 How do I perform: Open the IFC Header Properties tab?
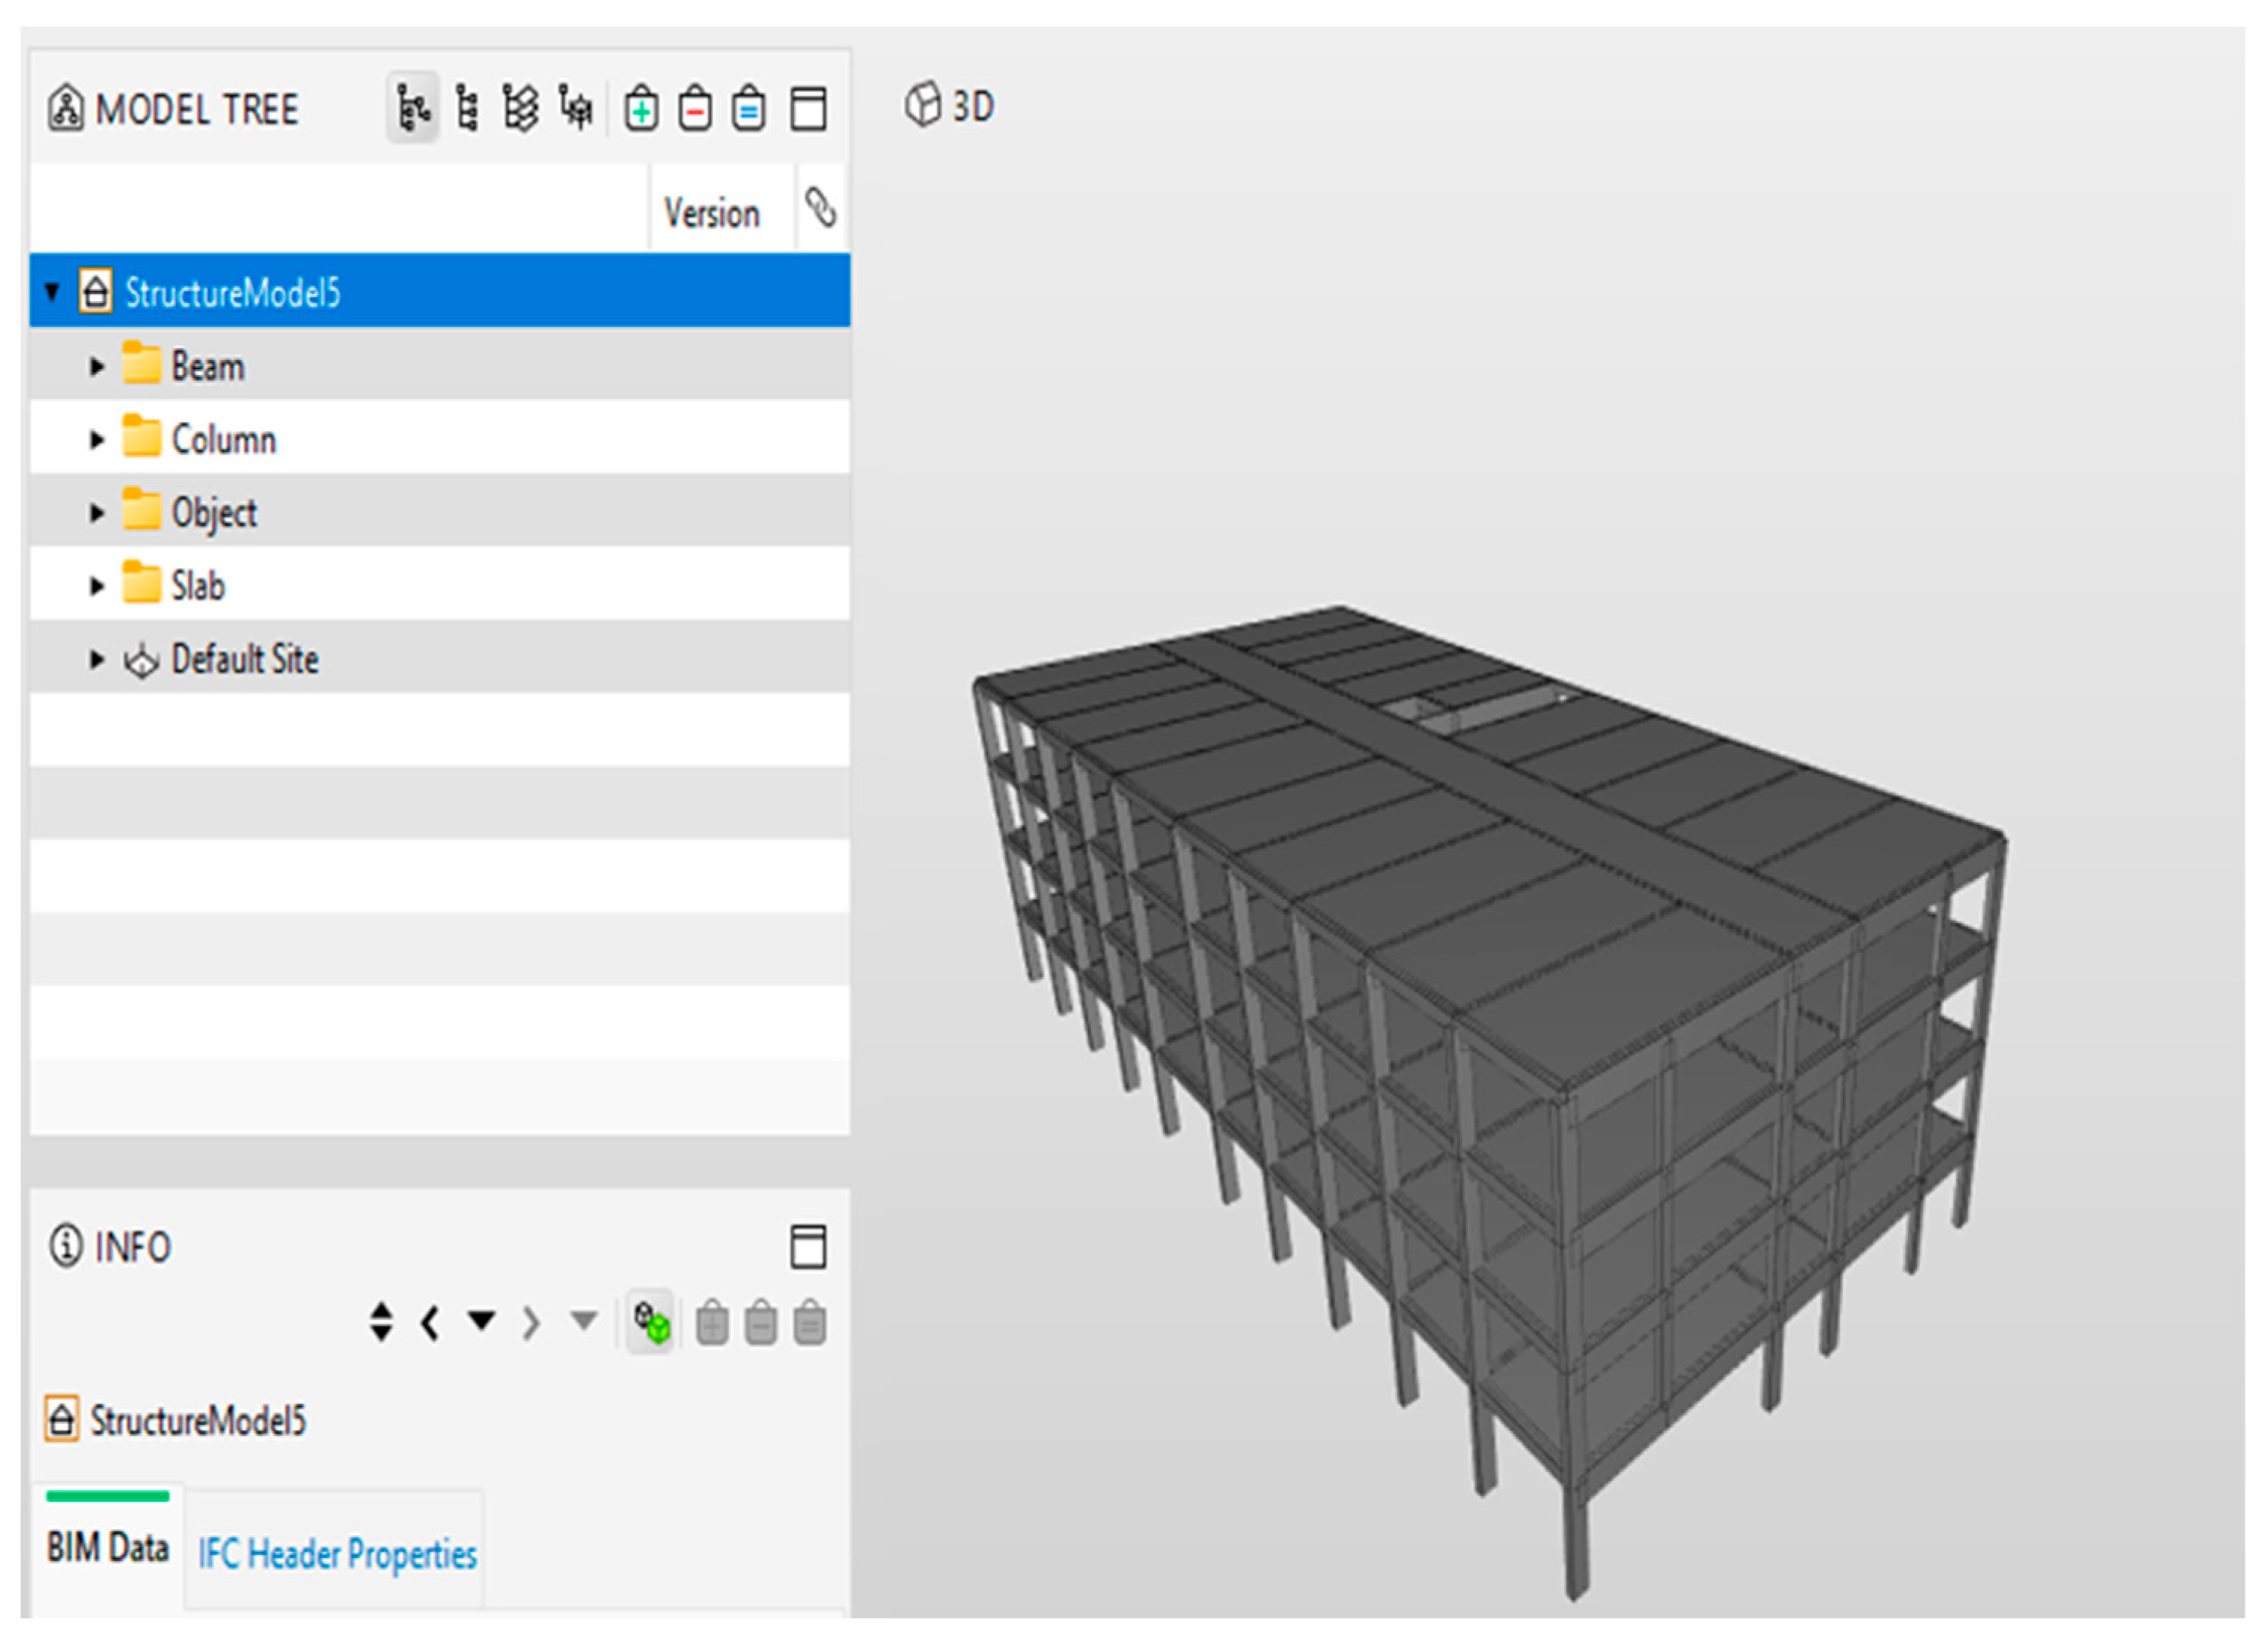337,1553
